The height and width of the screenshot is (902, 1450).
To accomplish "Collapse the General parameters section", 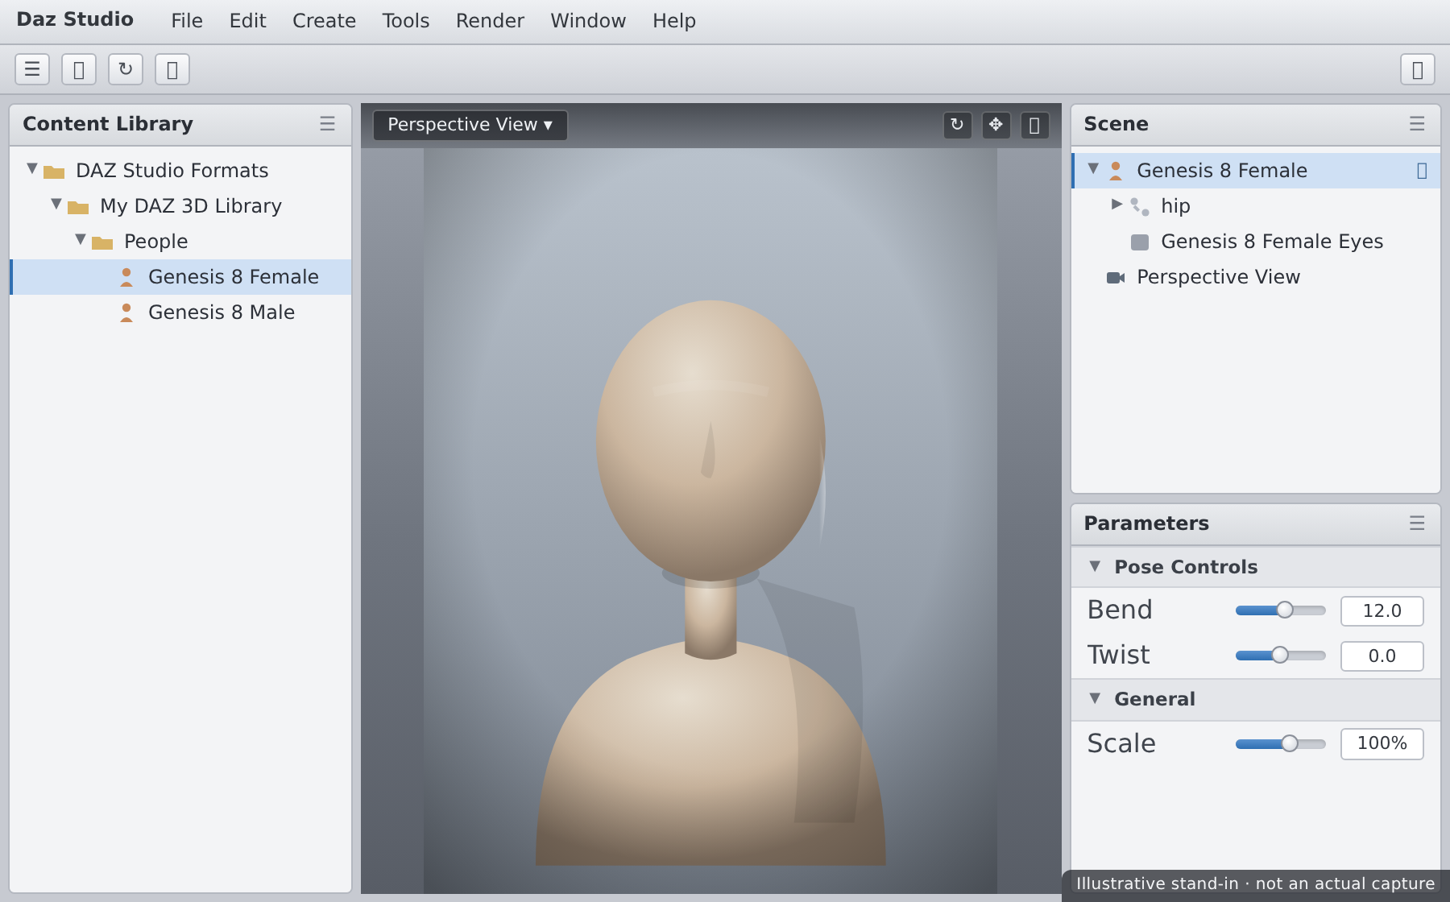I will click(x=1095, y=698).
